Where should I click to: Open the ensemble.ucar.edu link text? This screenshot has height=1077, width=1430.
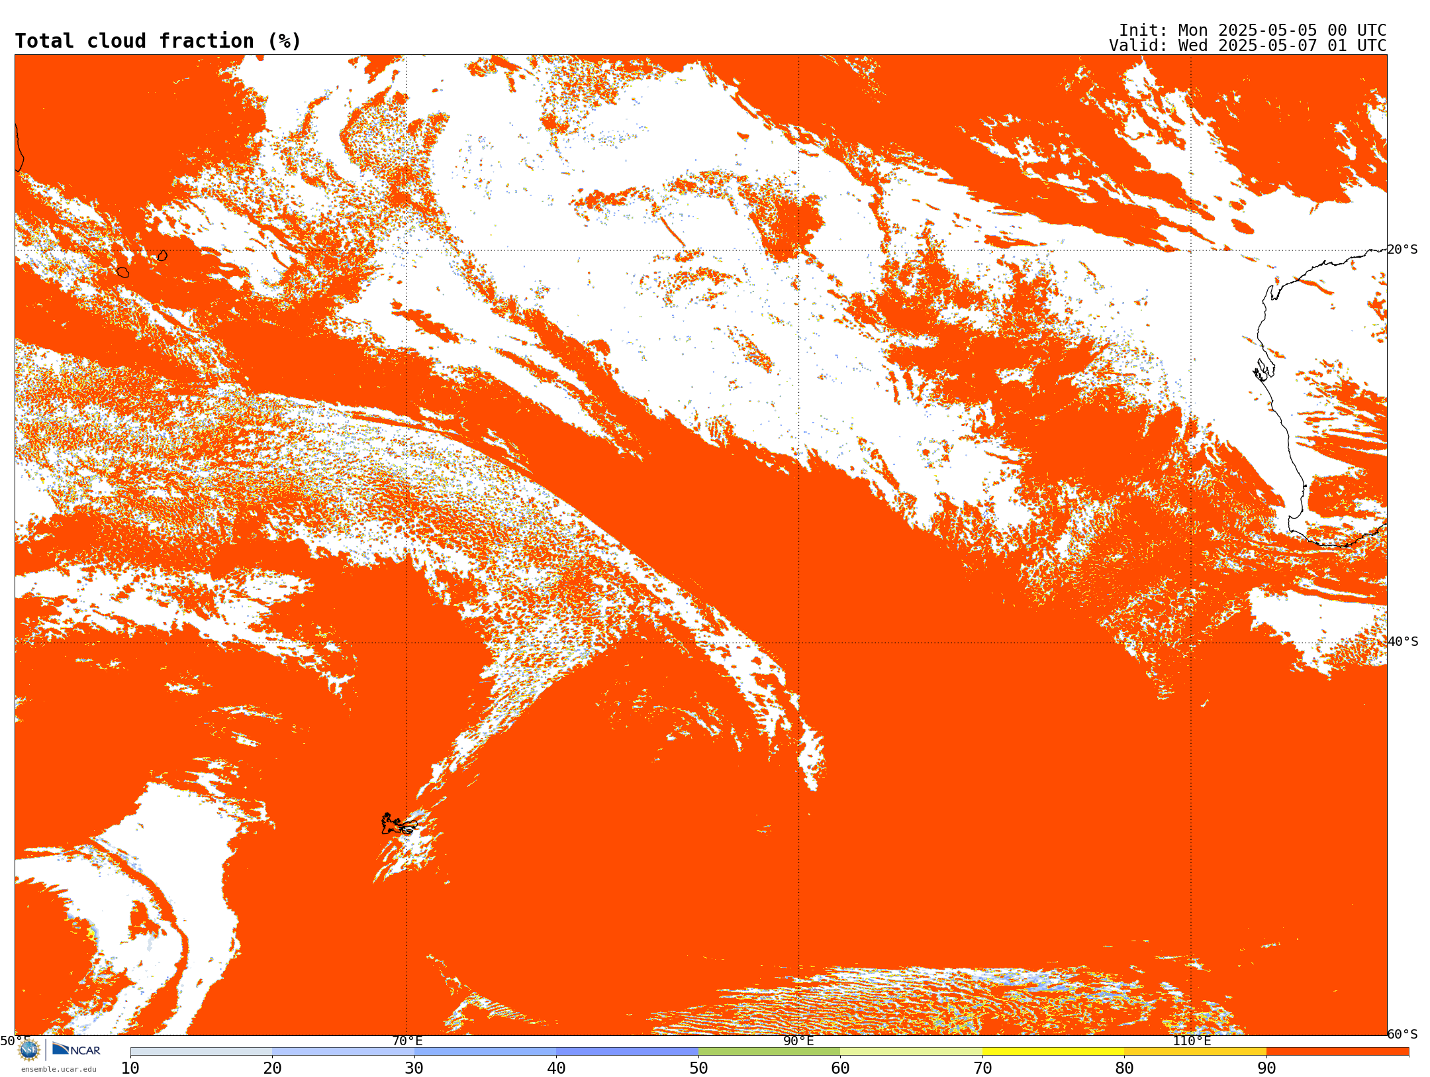pyautogui.click(x=58, y=1069)
